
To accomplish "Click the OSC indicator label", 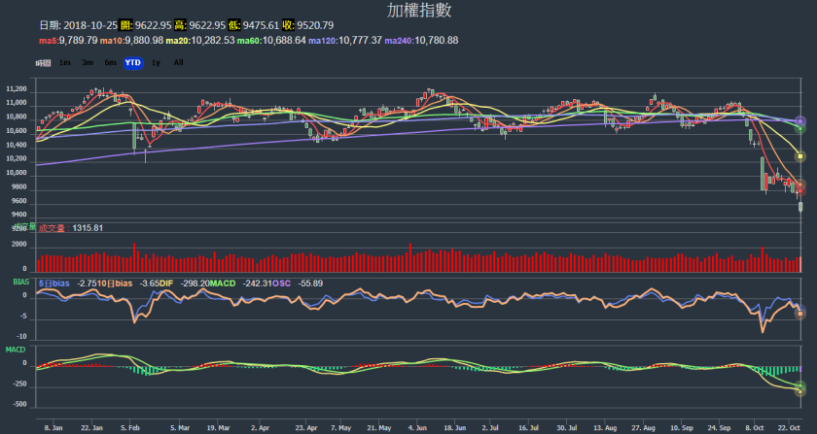I will click(x=281, y=283).
